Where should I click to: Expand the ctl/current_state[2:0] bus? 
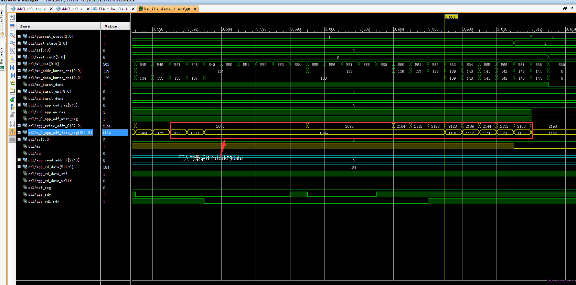coord(19,36)
